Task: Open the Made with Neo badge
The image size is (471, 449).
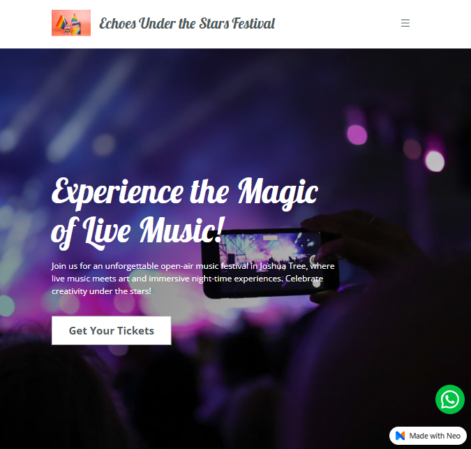Action: [428, 436]
